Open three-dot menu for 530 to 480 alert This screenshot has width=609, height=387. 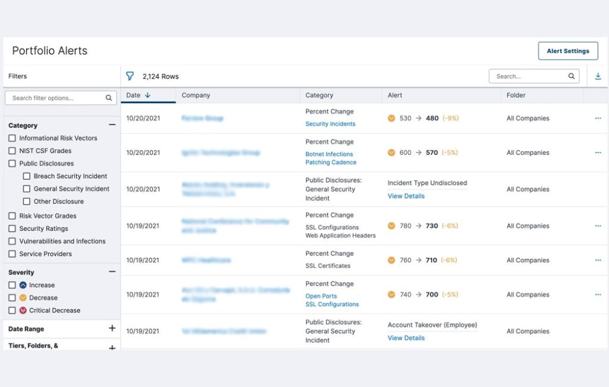(x=598, y=118)
